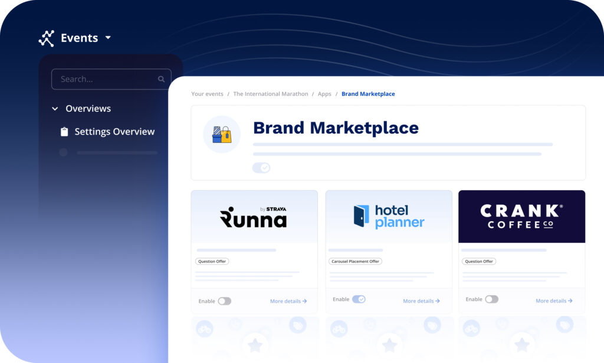Open More details for Runna

click(x=288, y=301)
